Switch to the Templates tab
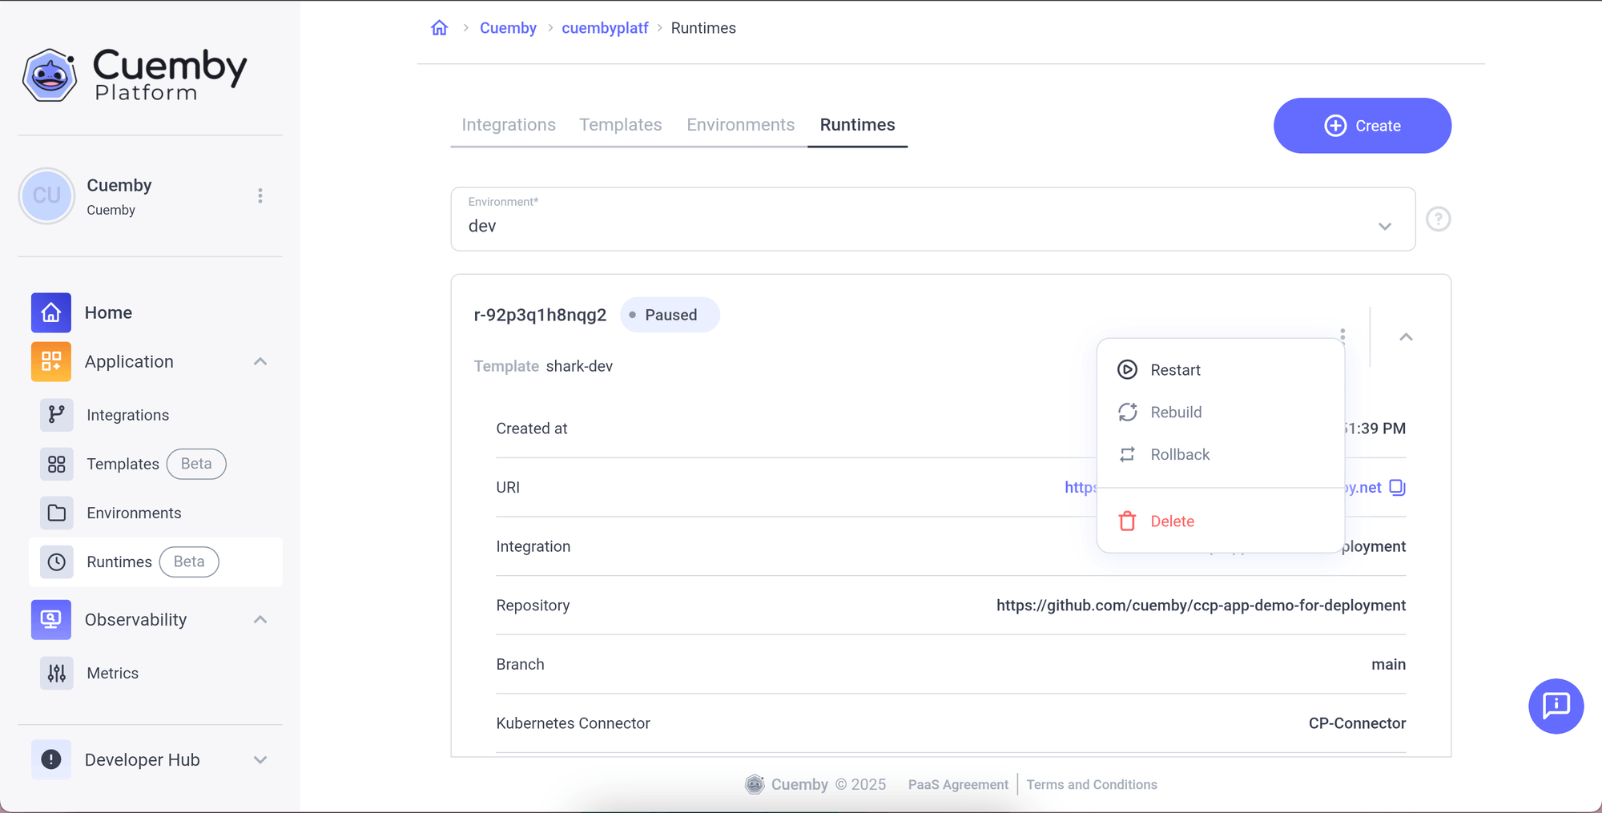 [x=620, y=125]
